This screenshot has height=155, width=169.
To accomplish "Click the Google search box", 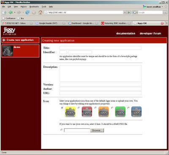I will tap(150, 13).
